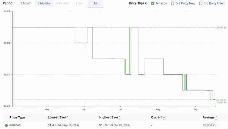
Task: Open the All period tab
Action: pyautogui.click(x=95, y=3)
